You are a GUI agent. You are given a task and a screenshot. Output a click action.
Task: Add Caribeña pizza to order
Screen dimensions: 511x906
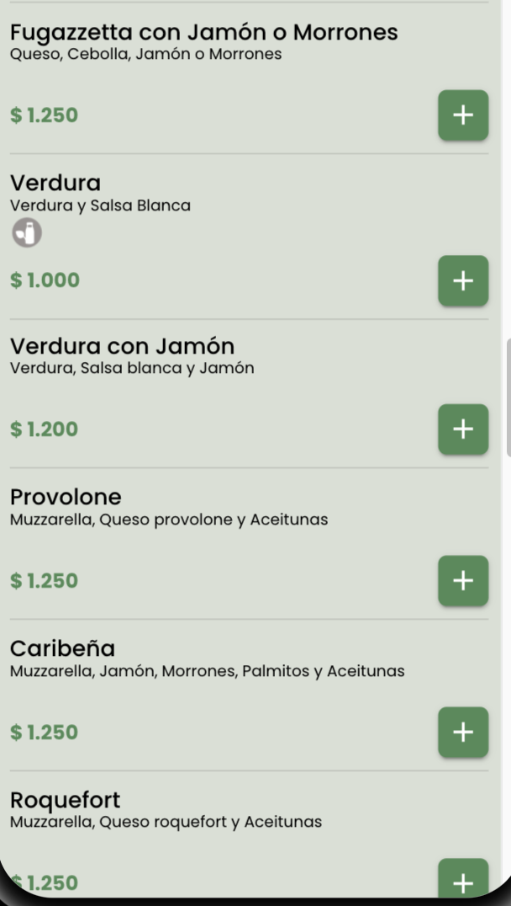pyautogui.click(x=462, y=733)
